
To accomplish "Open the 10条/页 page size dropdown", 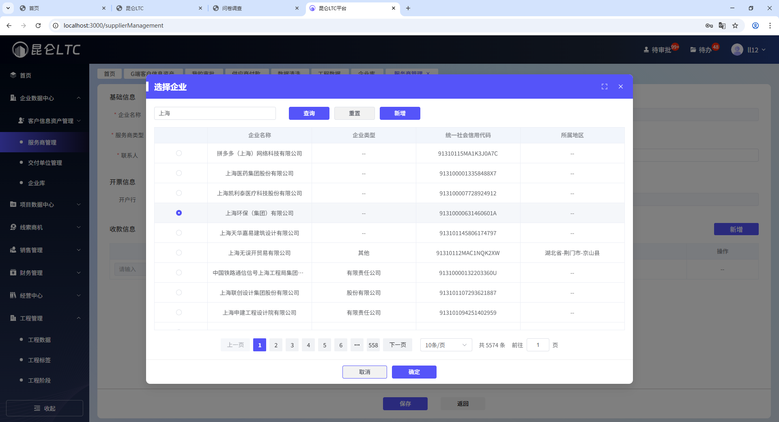I will pyautogui.click(x=445, y=345).
